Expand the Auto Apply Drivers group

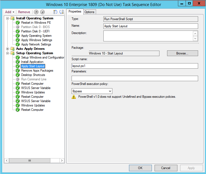click(8, 49)
